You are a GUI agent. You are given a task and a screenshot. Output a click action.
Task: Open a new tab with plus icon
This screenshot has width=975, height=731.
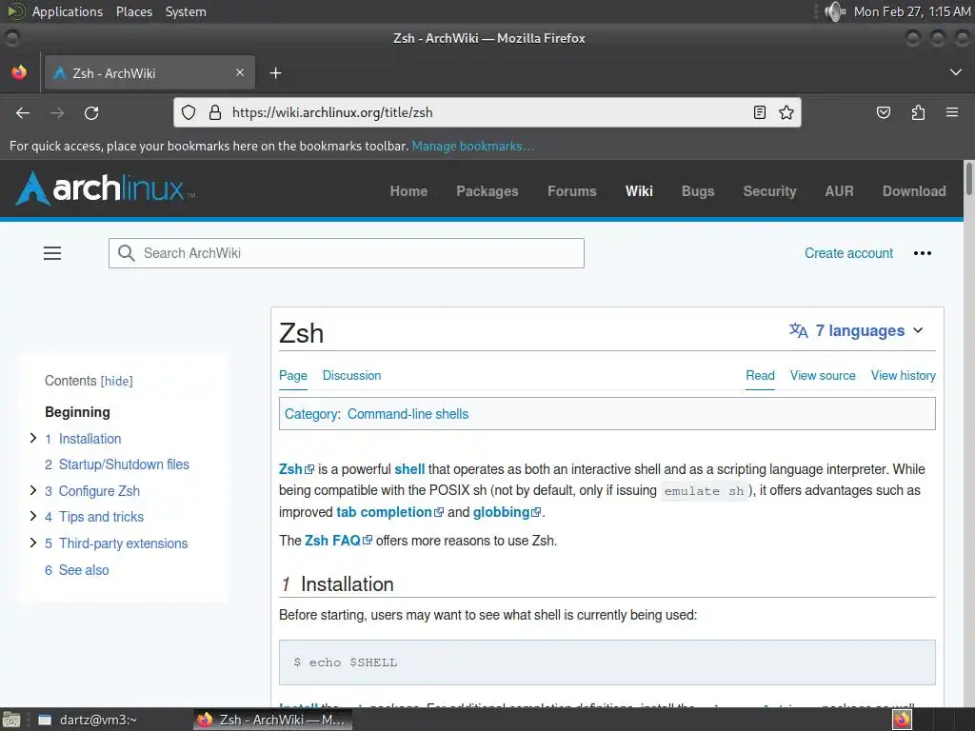[275, 73]
